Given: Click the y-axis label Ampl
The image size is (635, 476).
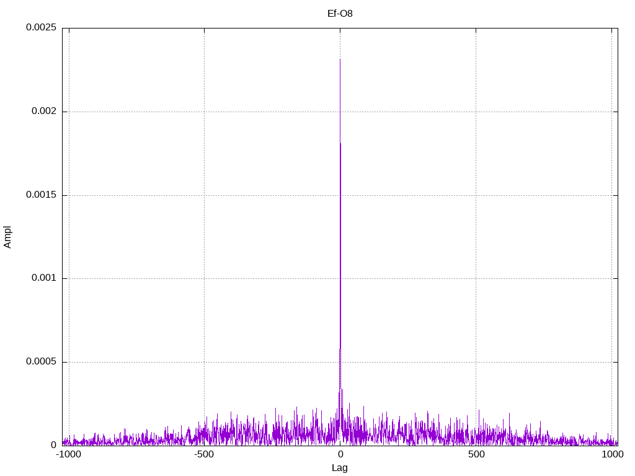Looking at the screenshot, I should [7, 237].
